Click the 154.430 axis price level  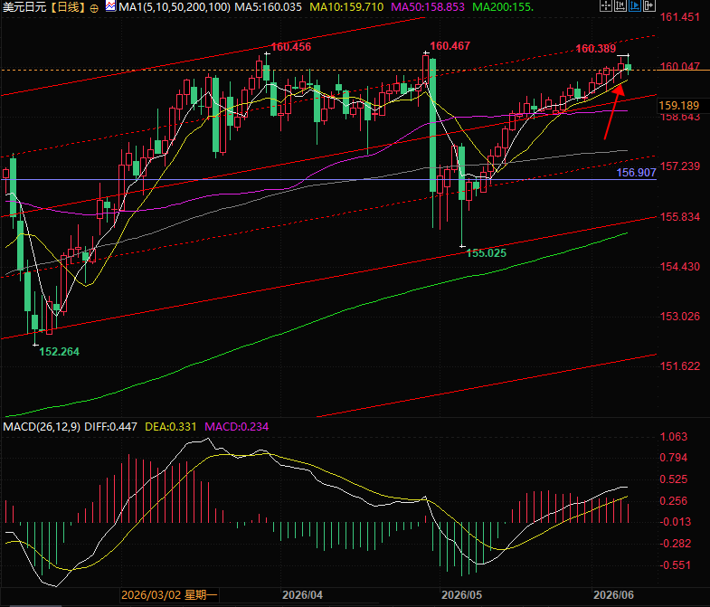click(x=679, y=266)
